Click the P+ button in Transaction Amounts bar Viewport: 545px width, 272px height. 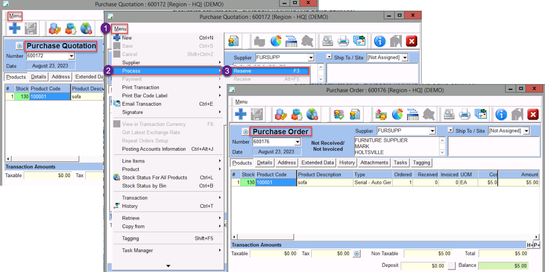(x=537, y=245)
